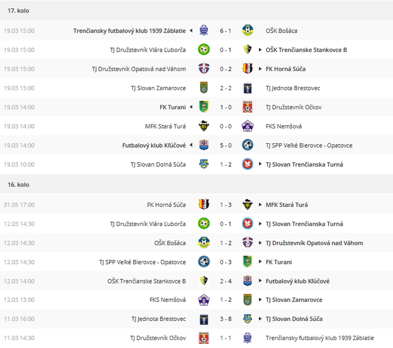Open the OŠK Trenčianske Stankovce B away team link
The height and width of the screenshot is (348, 393).
pyautogui.click(x=306, y=50)
